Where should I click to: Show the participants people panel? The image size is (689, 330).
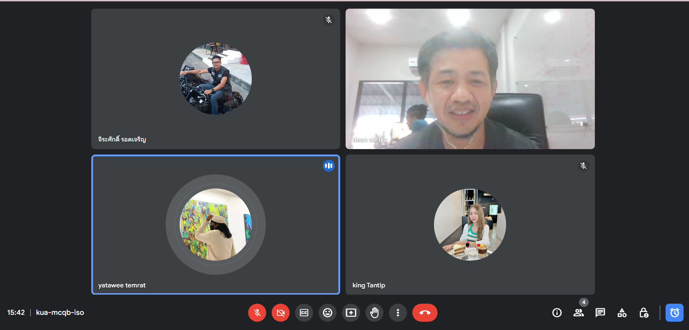(579, 313)
